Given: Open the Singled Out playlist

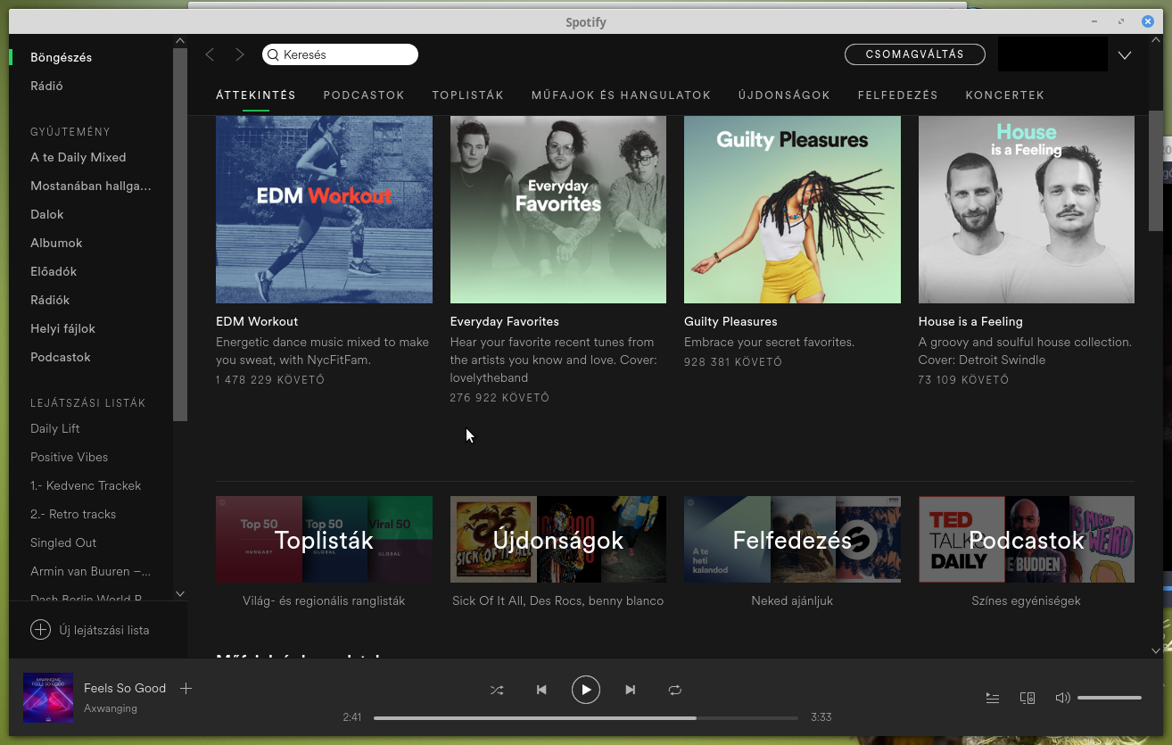Looking at the screenshot, I should tap(63, 542).
